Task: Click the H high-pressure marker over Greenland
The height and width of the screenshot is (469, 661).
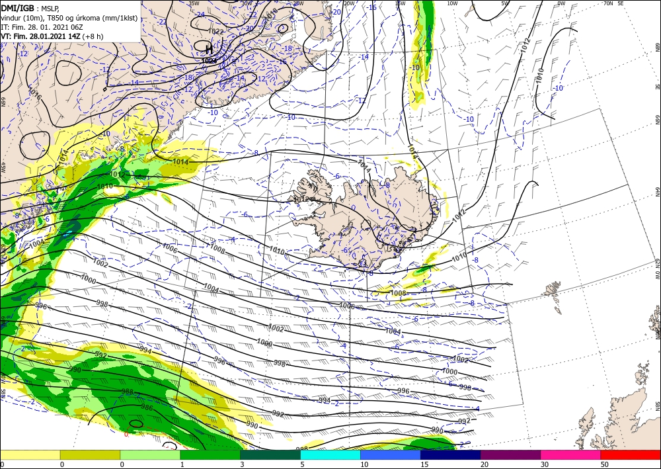Action: tap(209, 49)
